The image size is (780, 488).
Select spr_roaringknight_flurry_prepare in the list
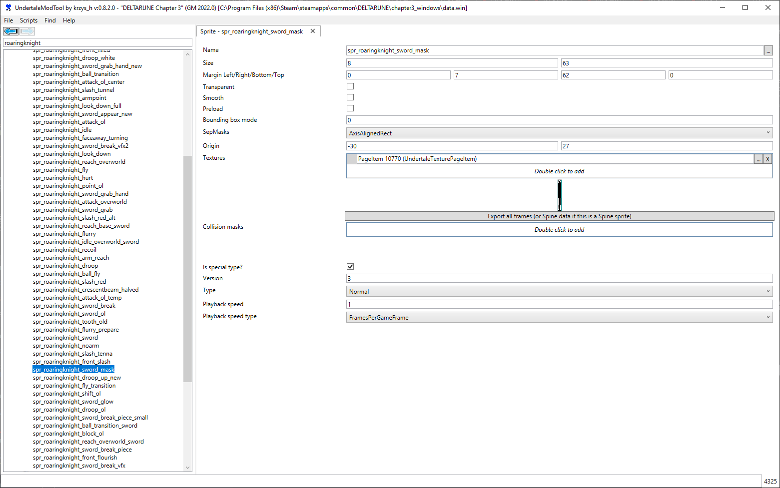76,330
